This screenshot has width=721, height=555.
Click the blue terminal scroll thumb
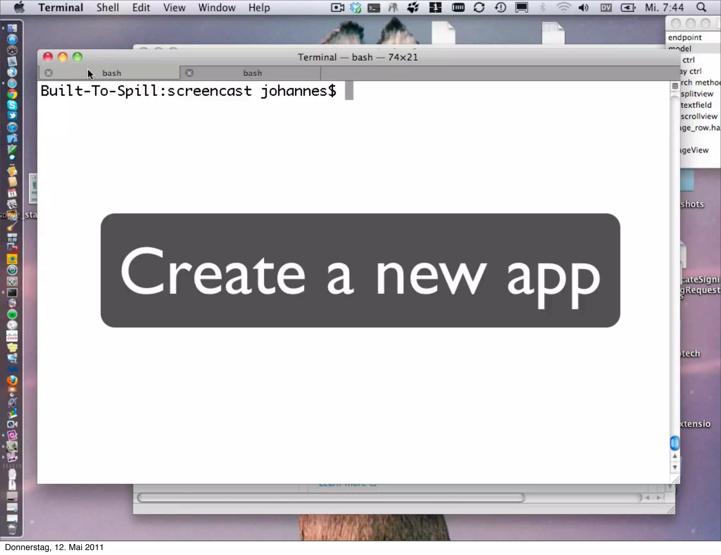[675, 443]
